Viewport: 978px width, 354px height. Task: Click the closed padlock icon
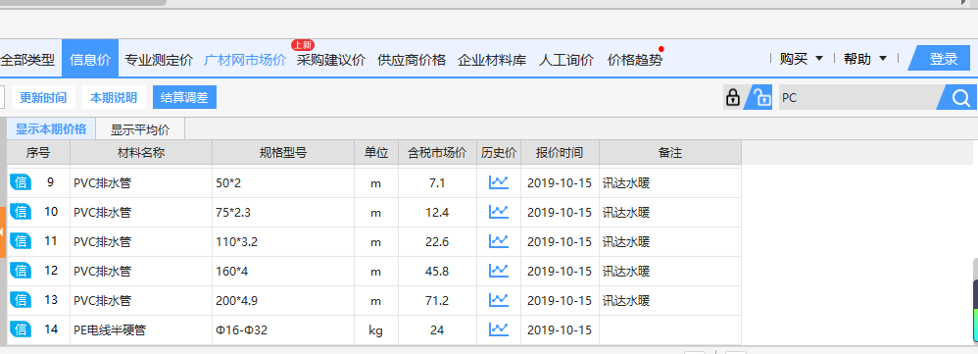pyautogui.click(x=733, y=97)
